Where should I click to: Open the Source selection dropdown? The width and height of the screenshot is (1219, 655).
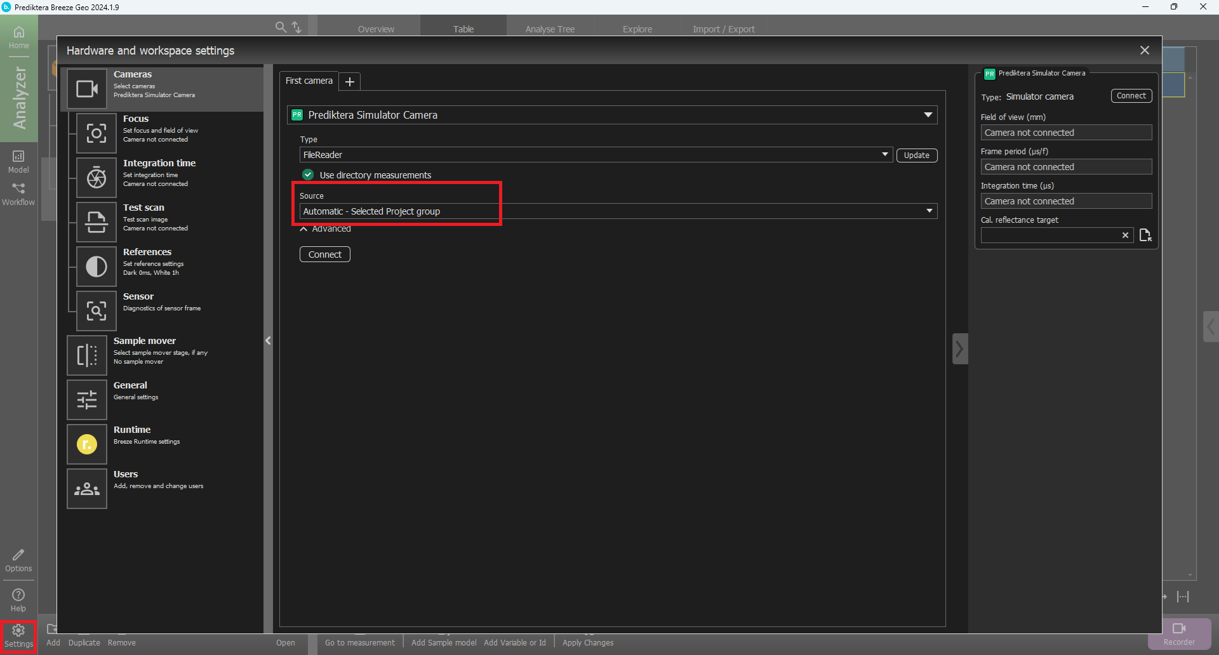point(929,211)
